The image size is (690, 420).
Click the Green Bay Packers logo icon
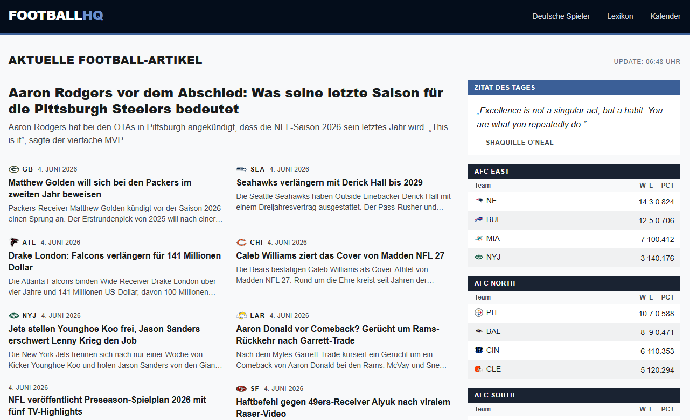point(14,169)
